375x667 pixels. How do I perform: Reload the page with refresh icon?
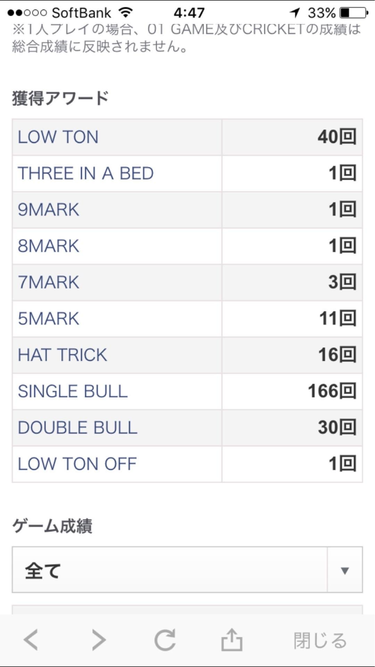pyautogui.click(x=165, y=640)
